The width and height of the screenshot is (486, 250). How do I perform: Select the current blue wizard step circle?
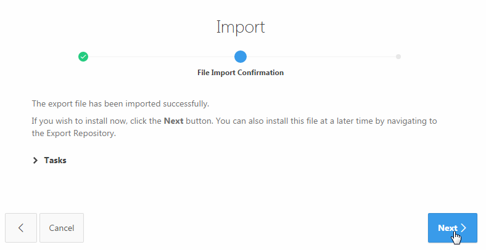241,57
